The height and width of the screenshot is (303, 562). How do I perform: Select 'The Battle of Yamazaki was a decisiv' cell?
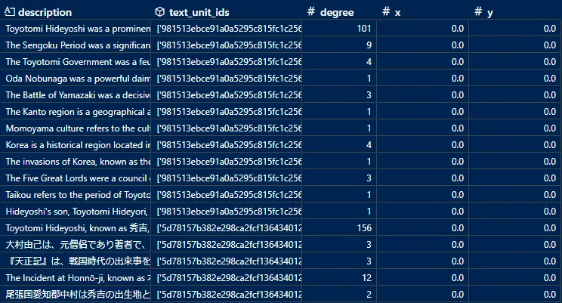(x=76, y=95)
